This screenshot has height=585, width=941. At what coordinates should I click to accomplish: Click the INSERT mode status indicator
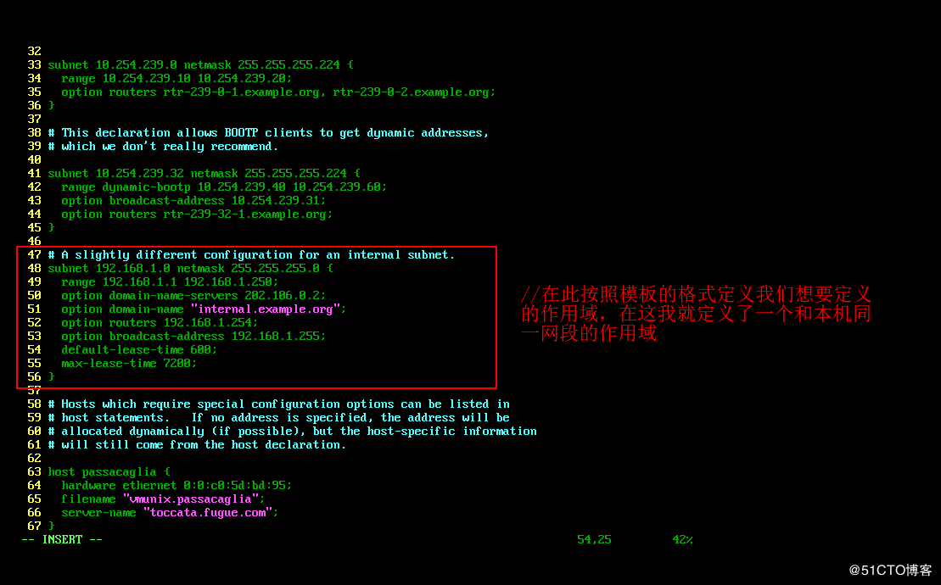pos(62,540)
